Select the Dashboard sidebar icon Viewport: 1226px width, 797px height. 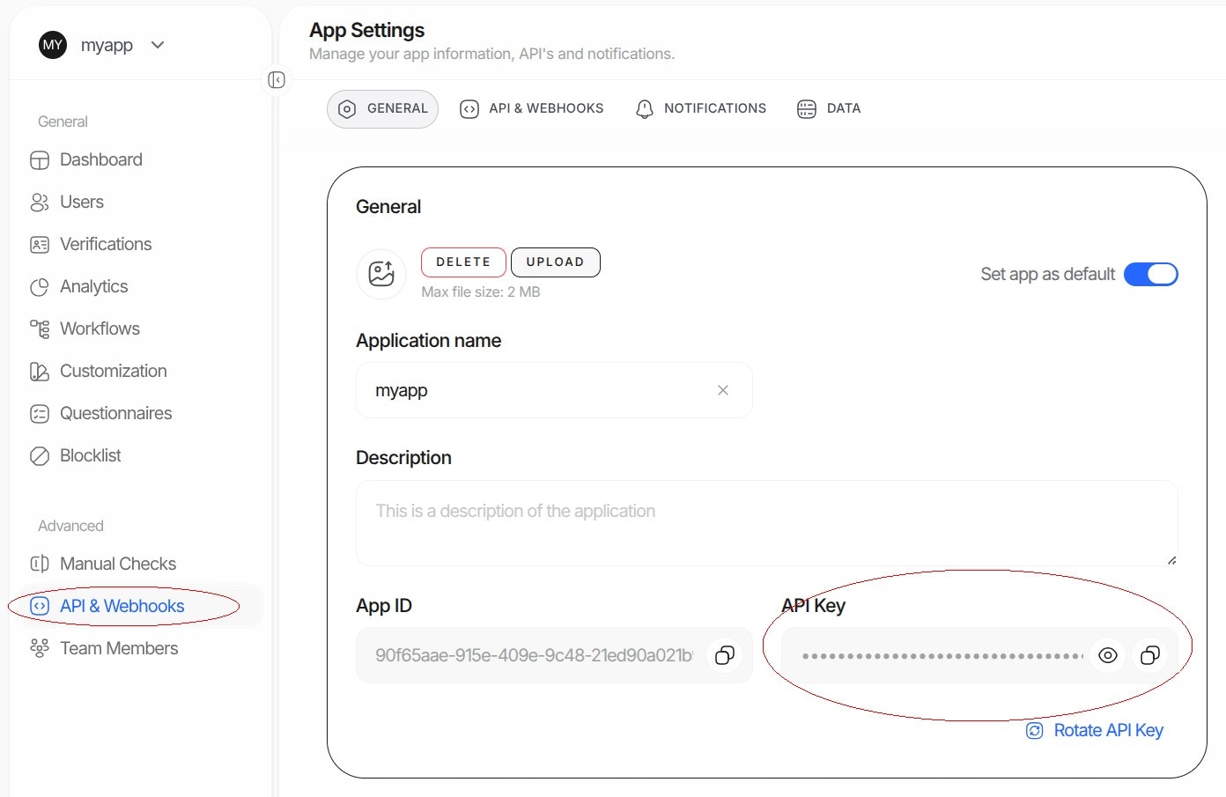[x=40, y=159]
